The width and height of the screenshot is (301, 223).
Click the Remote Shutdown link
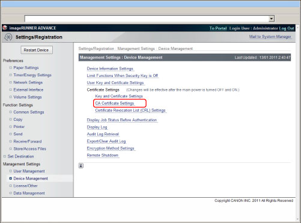103,155
